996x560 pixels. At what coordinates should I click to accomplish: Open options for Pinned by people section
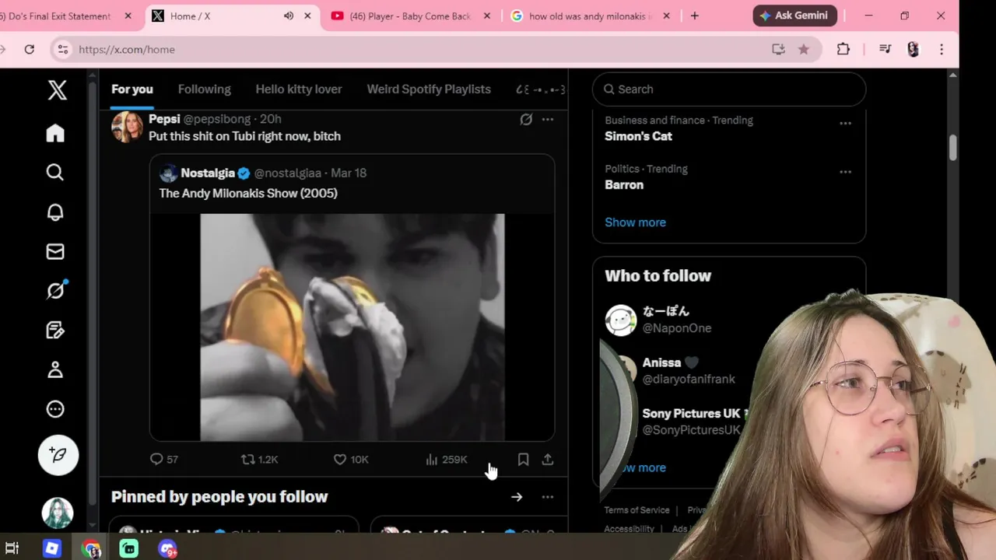click(x=548, y=497)
